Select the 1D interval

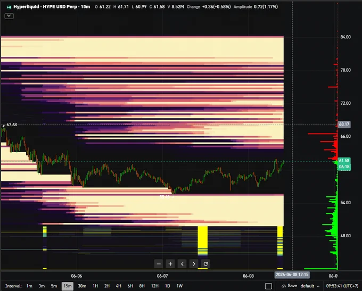pos(167,286)
